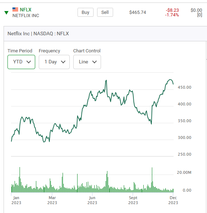Click the 20.00M volume axis label
The height and width of the screenshot is (213, 207).
pos(184,172)
